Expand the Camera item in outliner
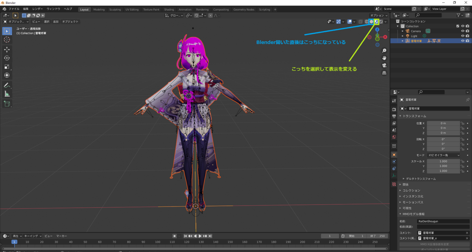 (402, 31)
